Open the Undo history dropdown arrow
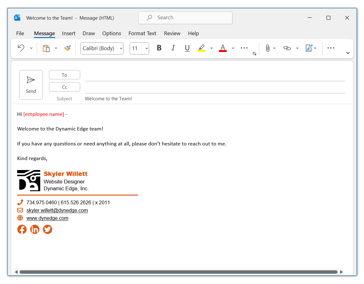 coord(31,48)
